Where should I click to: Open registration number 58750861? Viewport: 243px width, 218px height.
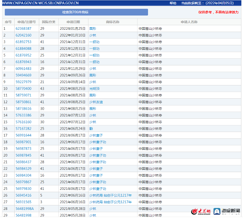[23, 102]
